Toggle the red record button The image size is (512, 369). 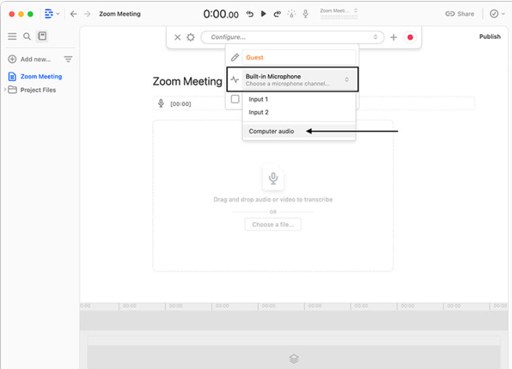[410, 37]
